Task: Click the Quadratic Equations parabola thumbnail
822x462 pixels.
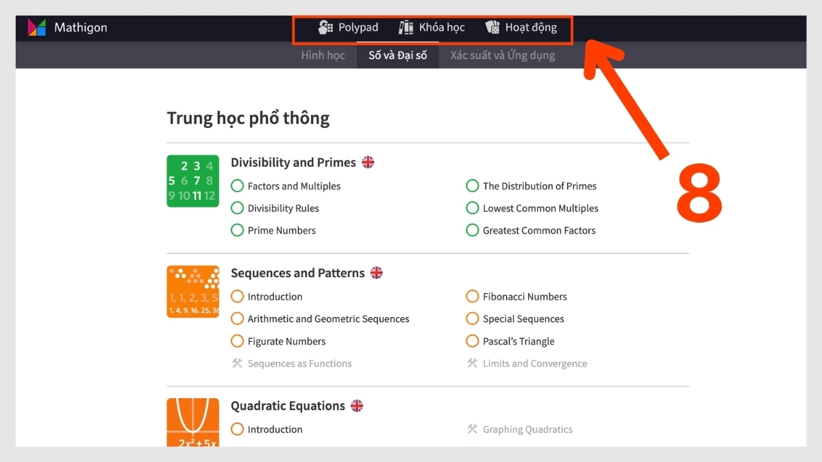Action: point(193,422)
